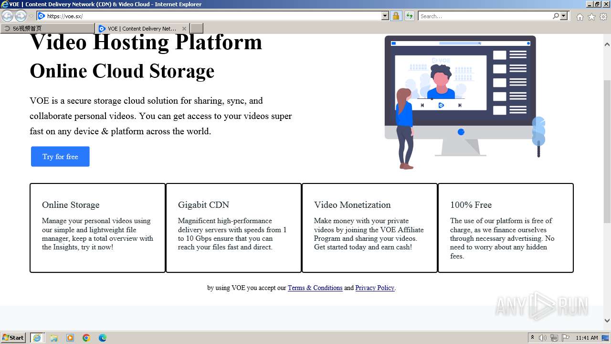Click the search magnifier icon
Viewport: 611px width, 344px height.
[x=556, y=16]
